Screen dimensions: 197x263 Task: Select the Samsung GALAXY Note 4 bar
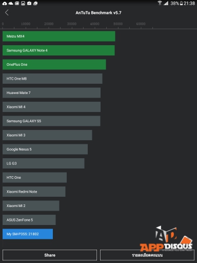point(58,50)
